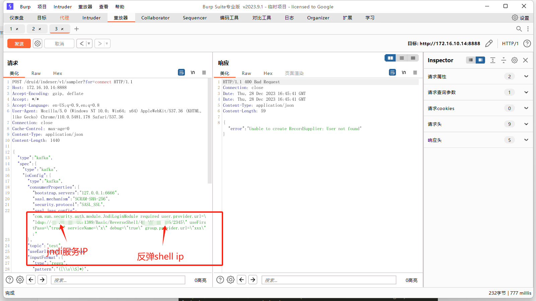The image size is (536, 301).
Task: Open response pane hamburger menu
Action: pyautogui.click(x=415, y=72)
